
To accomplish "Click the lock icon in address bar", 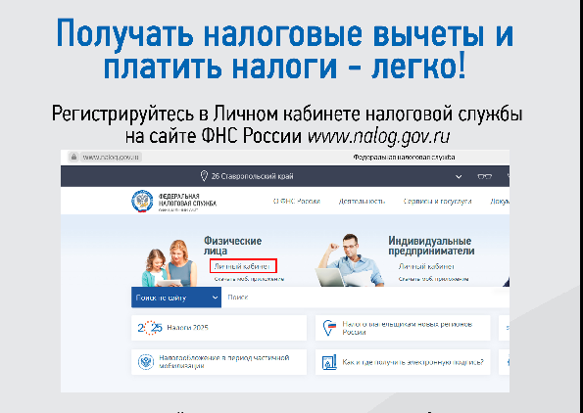I will 73,157.
